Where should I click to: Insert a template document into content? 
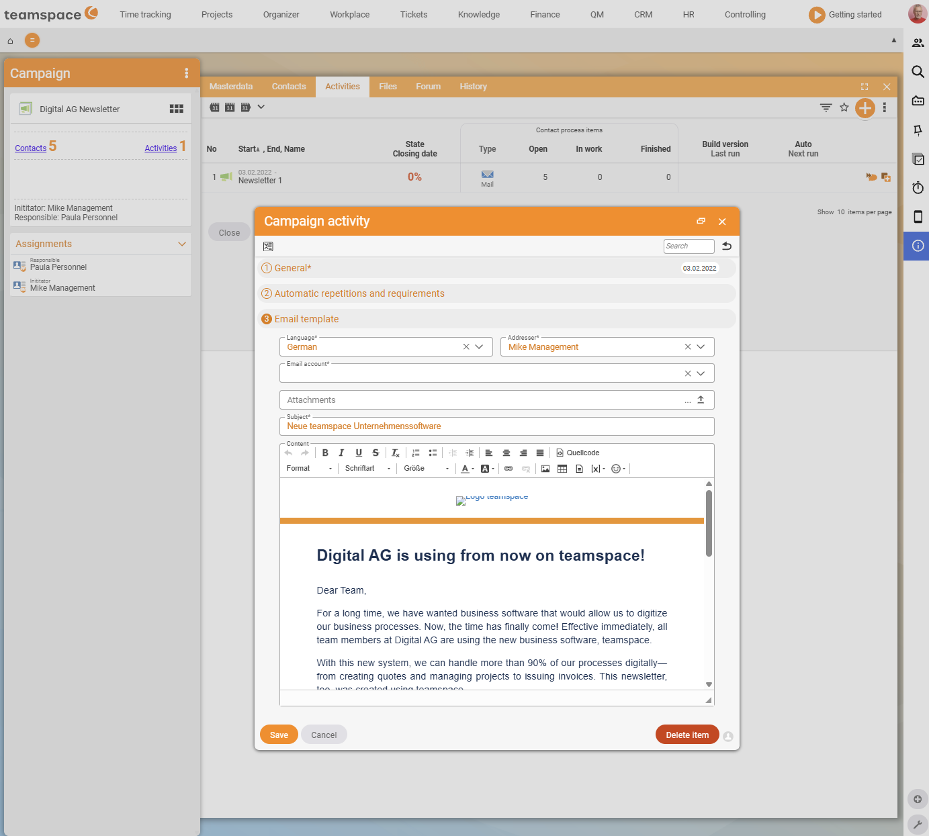pyautogui.click(x=579, y=469)
